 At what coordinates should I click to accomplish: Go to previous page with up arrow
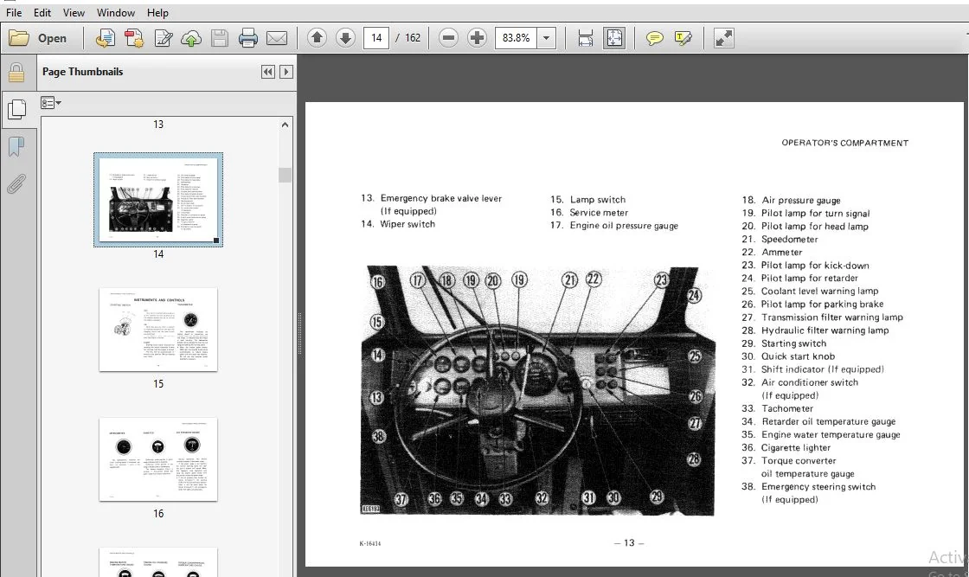pos(317,38)
